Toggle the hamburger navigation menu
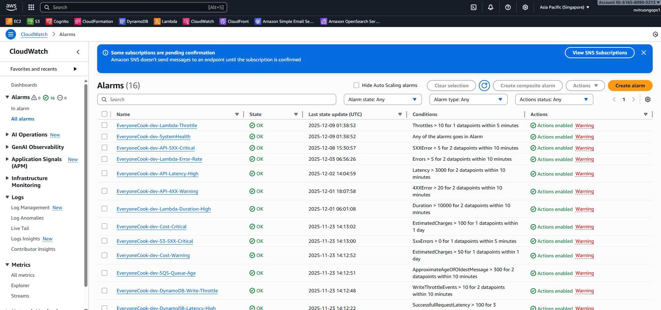 tap(11, 34)
